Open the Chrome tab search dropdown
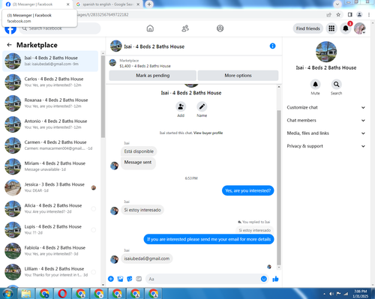The width and height of the screenshot is (375, 299). [337, 4]
